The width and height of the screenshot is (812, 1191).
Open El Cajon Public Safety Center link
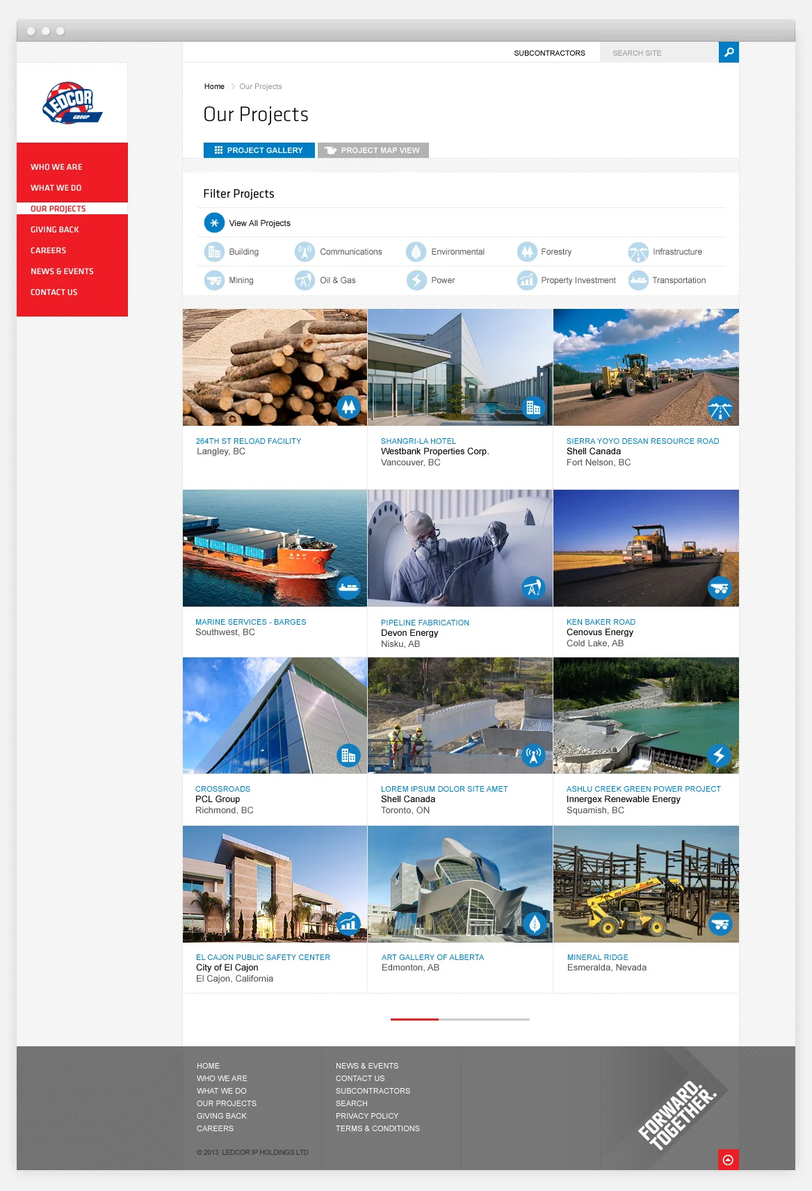(263, 957)
